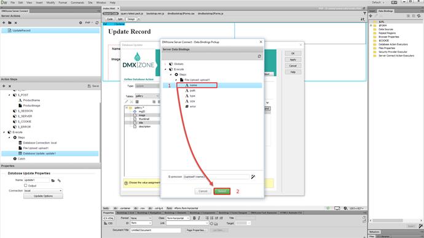
Task: Click the Expression input field
Action: coord(216,177)
